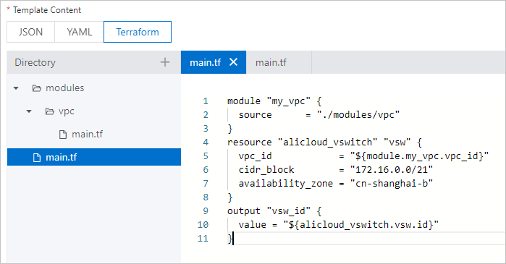This screenshot has width=506, height=264.
Task: Collapse the vpc folder arrow
Action: click(x=29, y=111)
